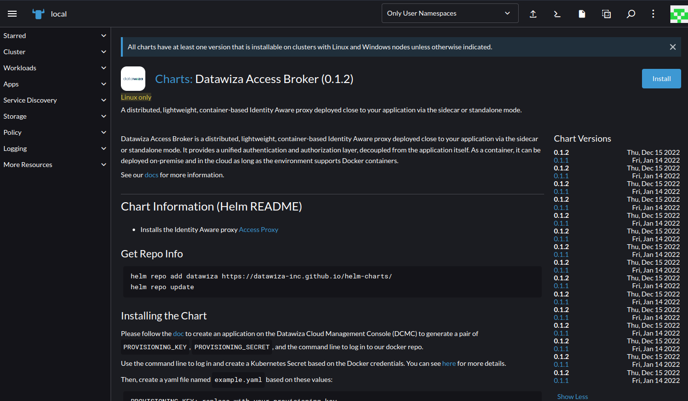Open the hamburger navigation menu
This screenshot has height=401, width=688.
[x=12, y=14]
